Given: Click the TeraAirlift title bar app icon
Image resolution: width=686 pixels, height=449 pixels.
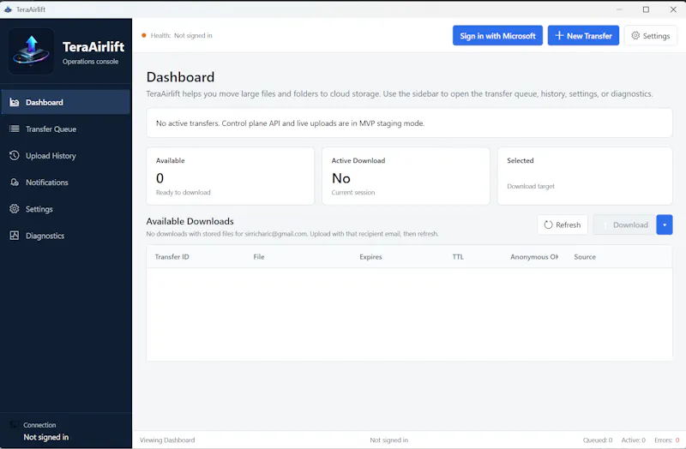Looking at the screenshot, I should (x=8, y=9).
